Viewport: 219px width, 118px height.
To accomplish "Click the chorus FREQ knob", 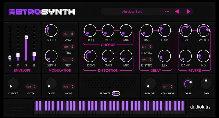I will point(90,30).
